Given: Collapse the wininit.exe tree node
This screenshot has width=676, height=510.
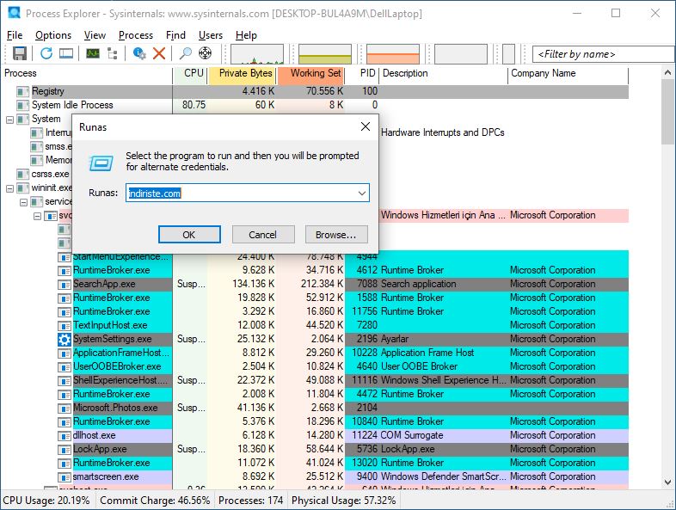Looking at the screenshot, I should [10, 188].
